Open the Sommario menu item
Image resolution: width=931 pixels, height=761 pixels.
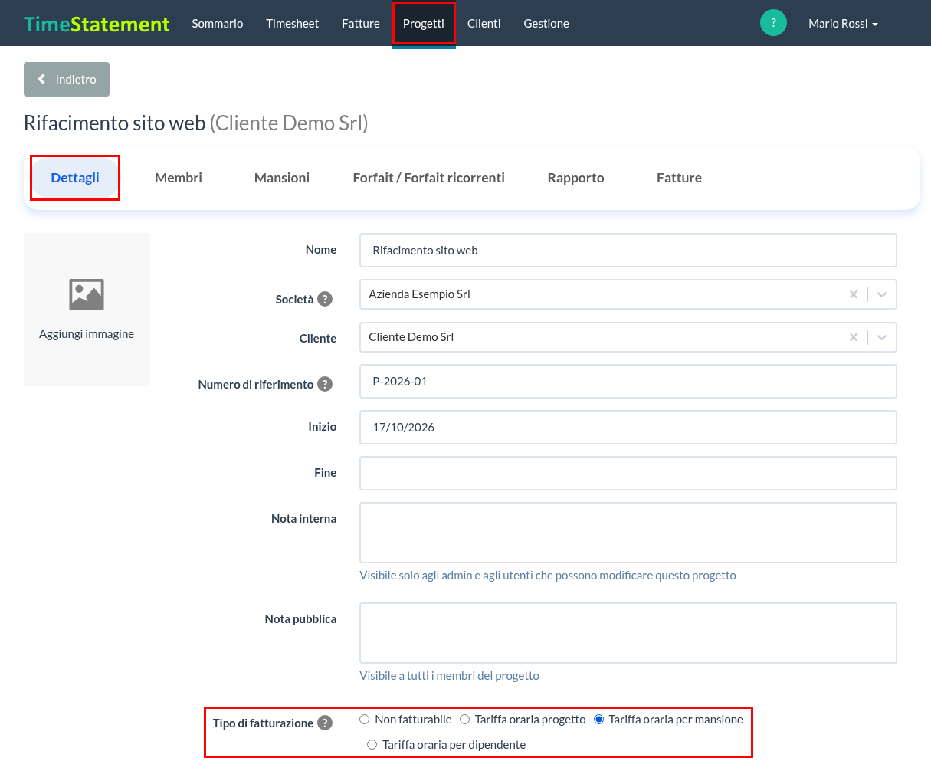point(218,24)
